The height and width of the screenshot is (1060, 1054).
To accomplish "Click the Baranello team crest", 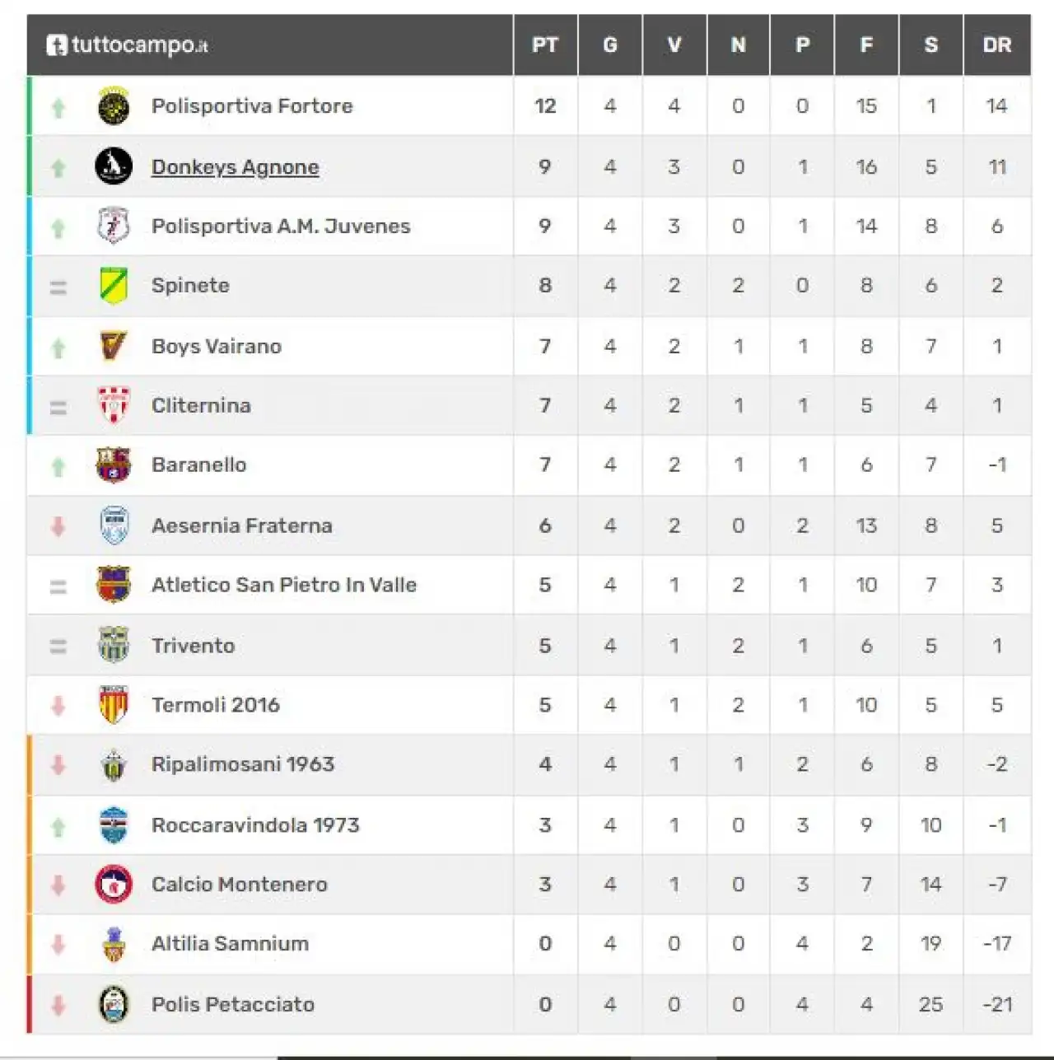I will pos(114,465).
